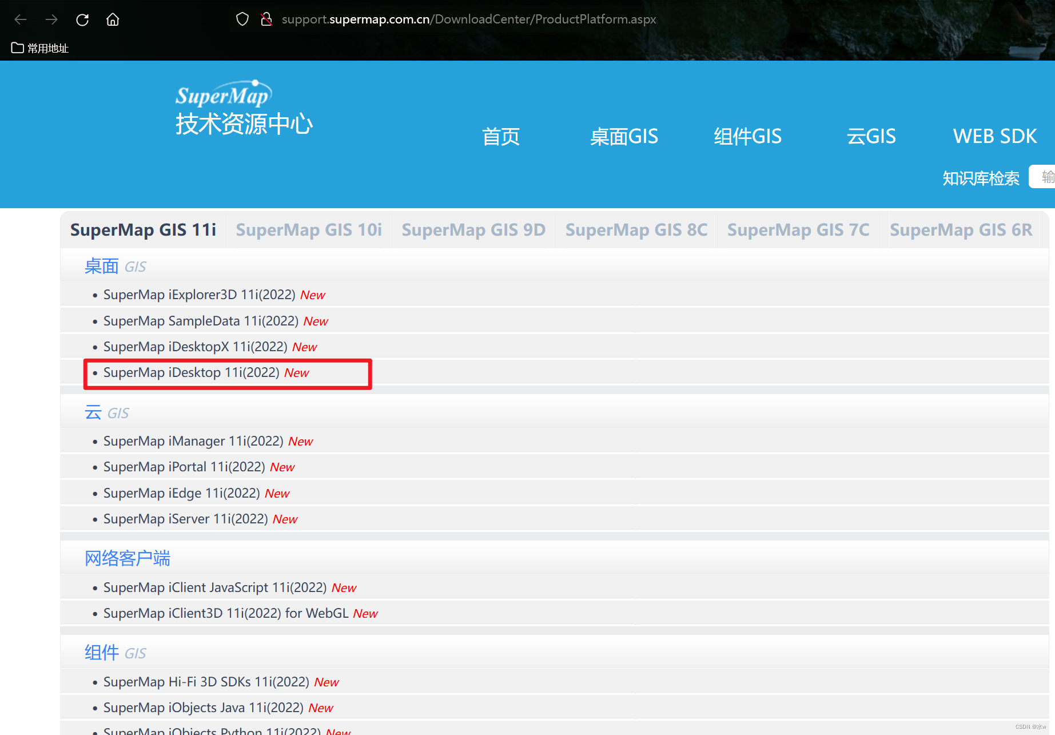This screenshot has width=1055, height=735.
Task: Open the 桌面GIS navigation item
Action: (x=624, y=137)
